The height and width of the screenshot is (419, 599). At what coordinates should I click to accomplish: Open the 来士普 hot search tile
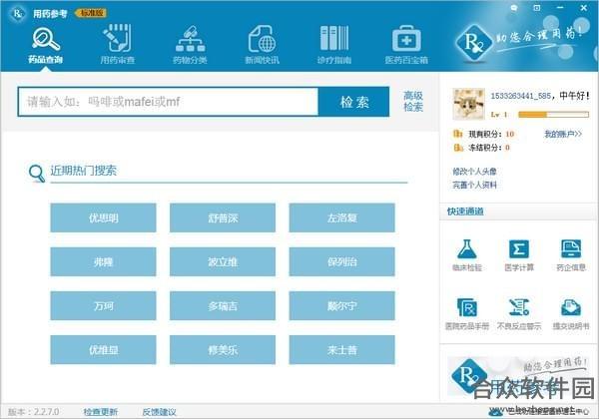[341, 349]
